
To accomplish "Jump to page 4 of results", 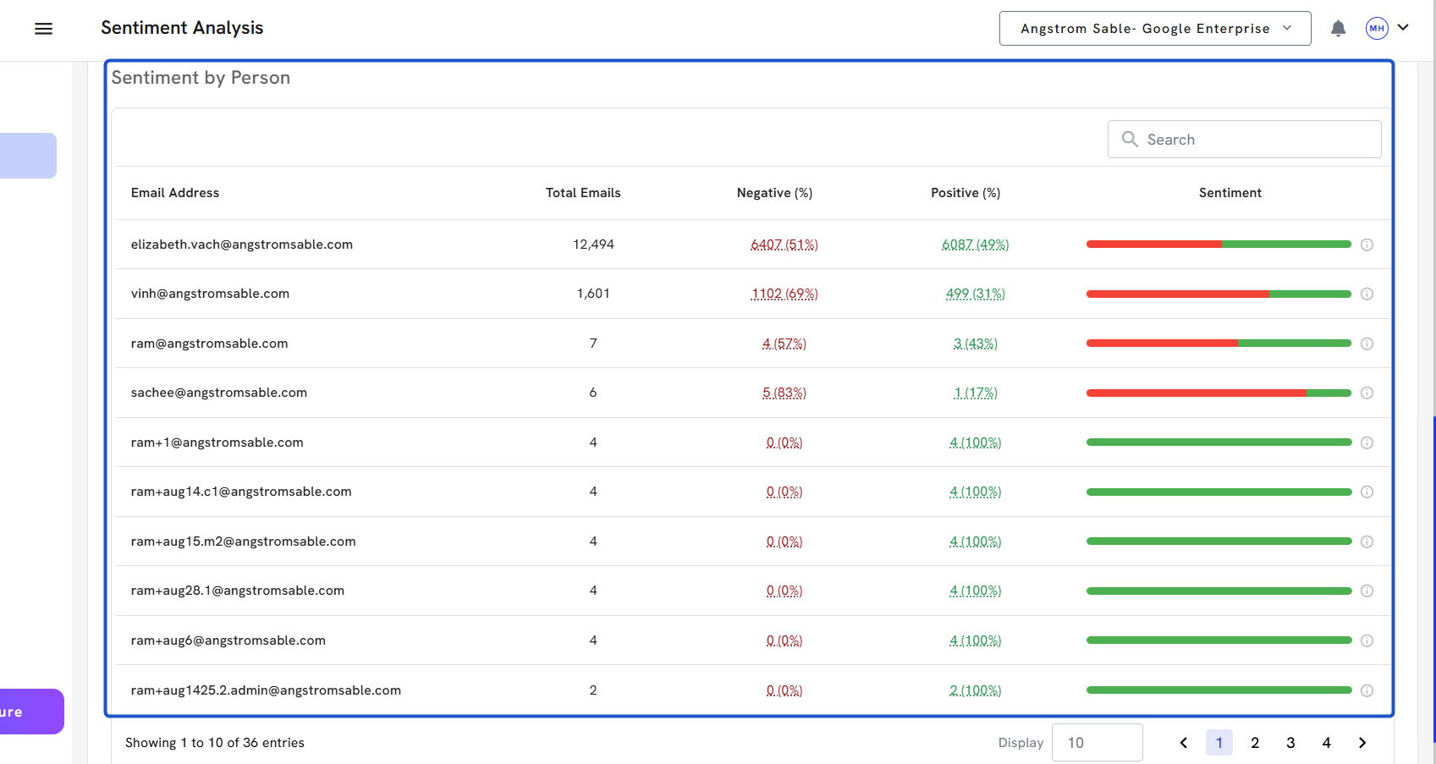I will click(1326, 743).
